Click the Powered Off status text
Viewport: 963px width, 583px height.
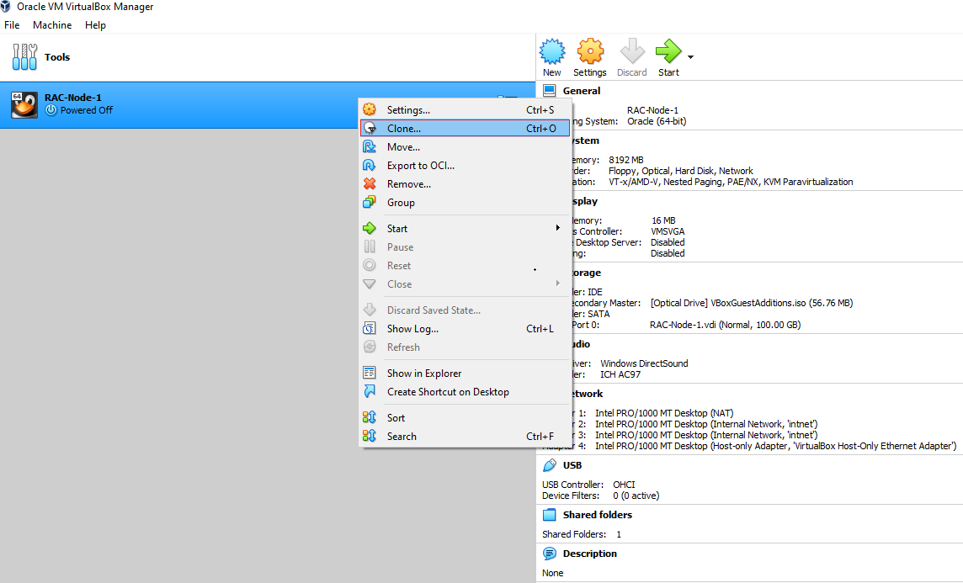[x=87, y=110]
